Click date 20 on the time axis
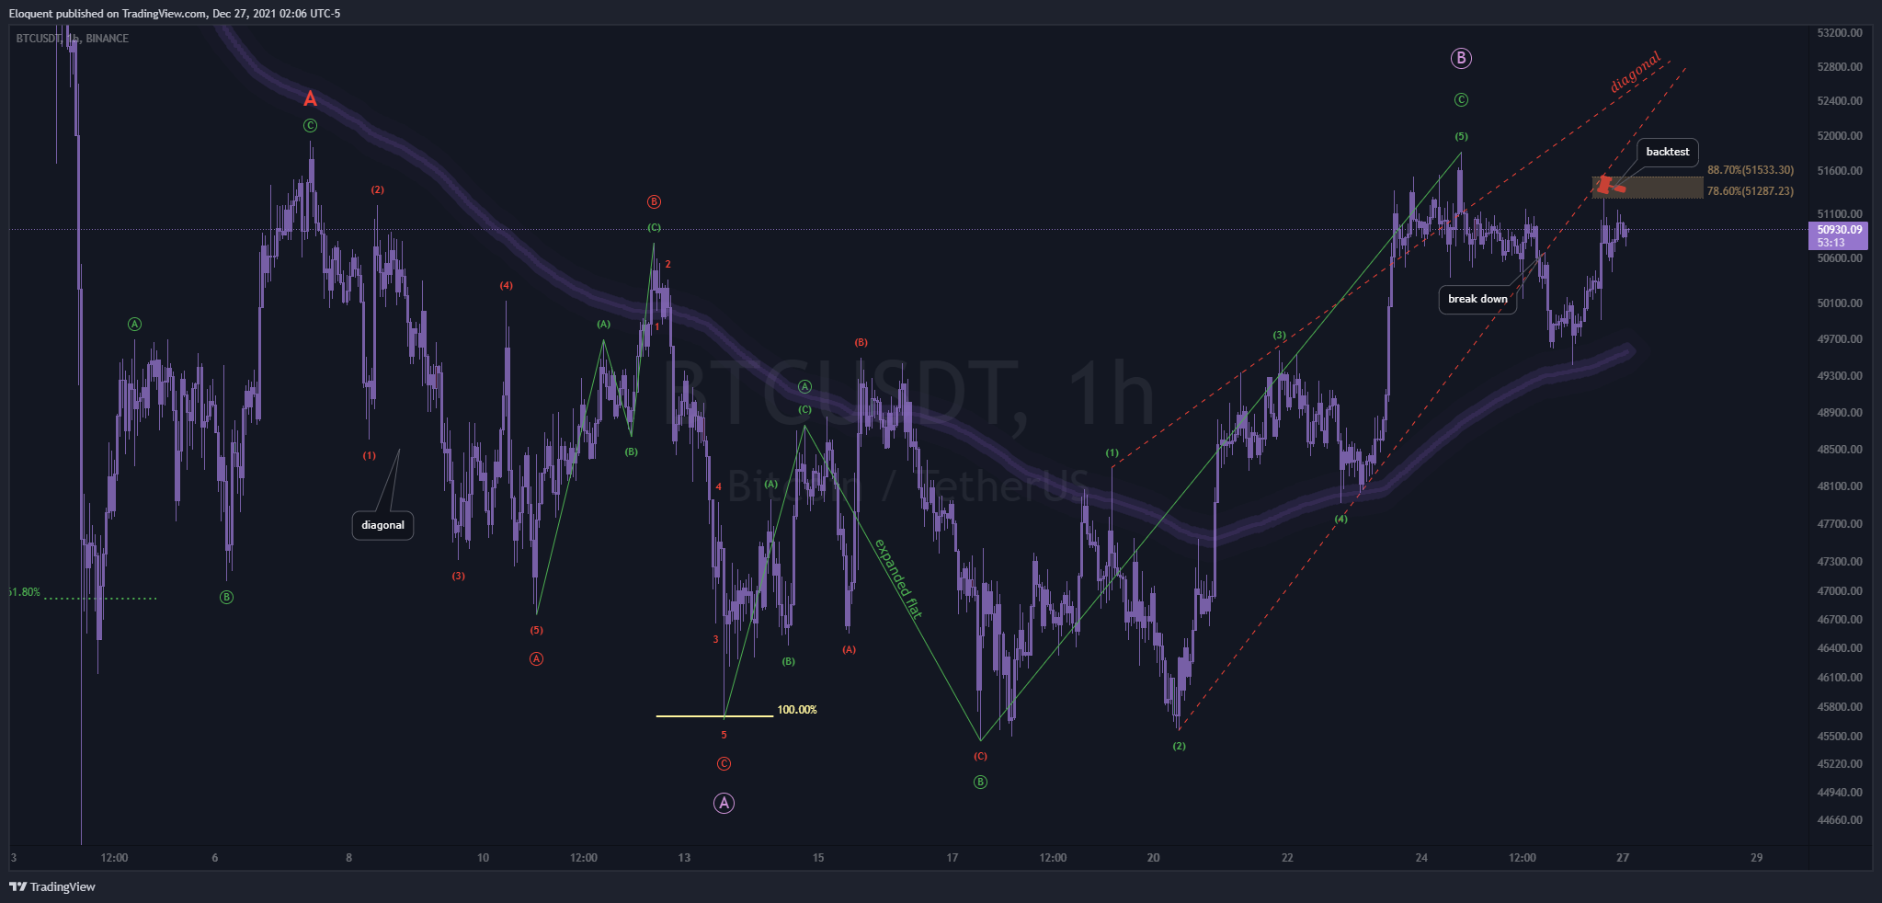1882x903 pixels. [x=1153, y=858]
